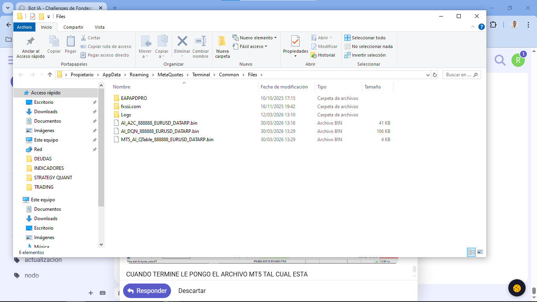Viewport: 537px width, 302px height.
Task: Click the Responder button
Action: 147,291
